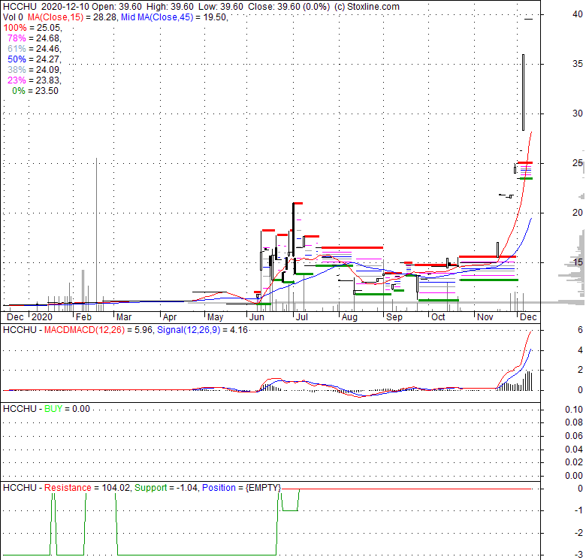Click the tall February volume spike bar
Viewport: 586px width, 560px height.
(96, 235)
